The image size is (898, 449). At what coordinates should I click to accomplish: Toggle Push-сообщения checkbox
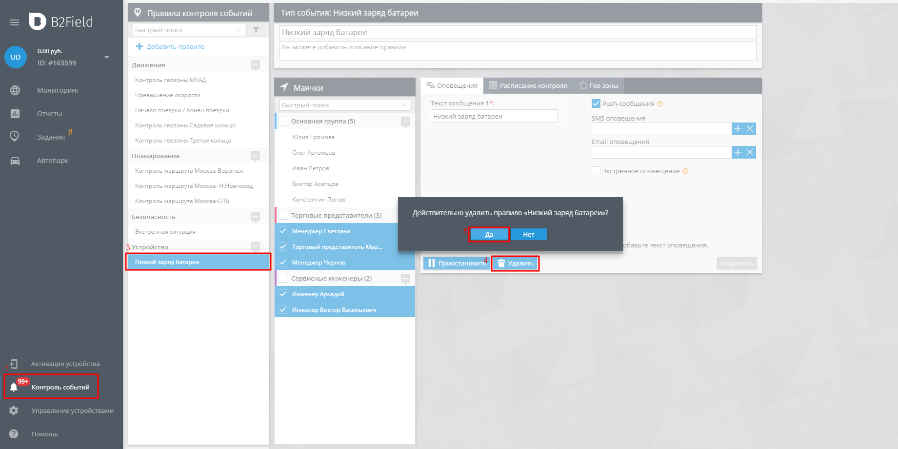click(x=596, y=103)
